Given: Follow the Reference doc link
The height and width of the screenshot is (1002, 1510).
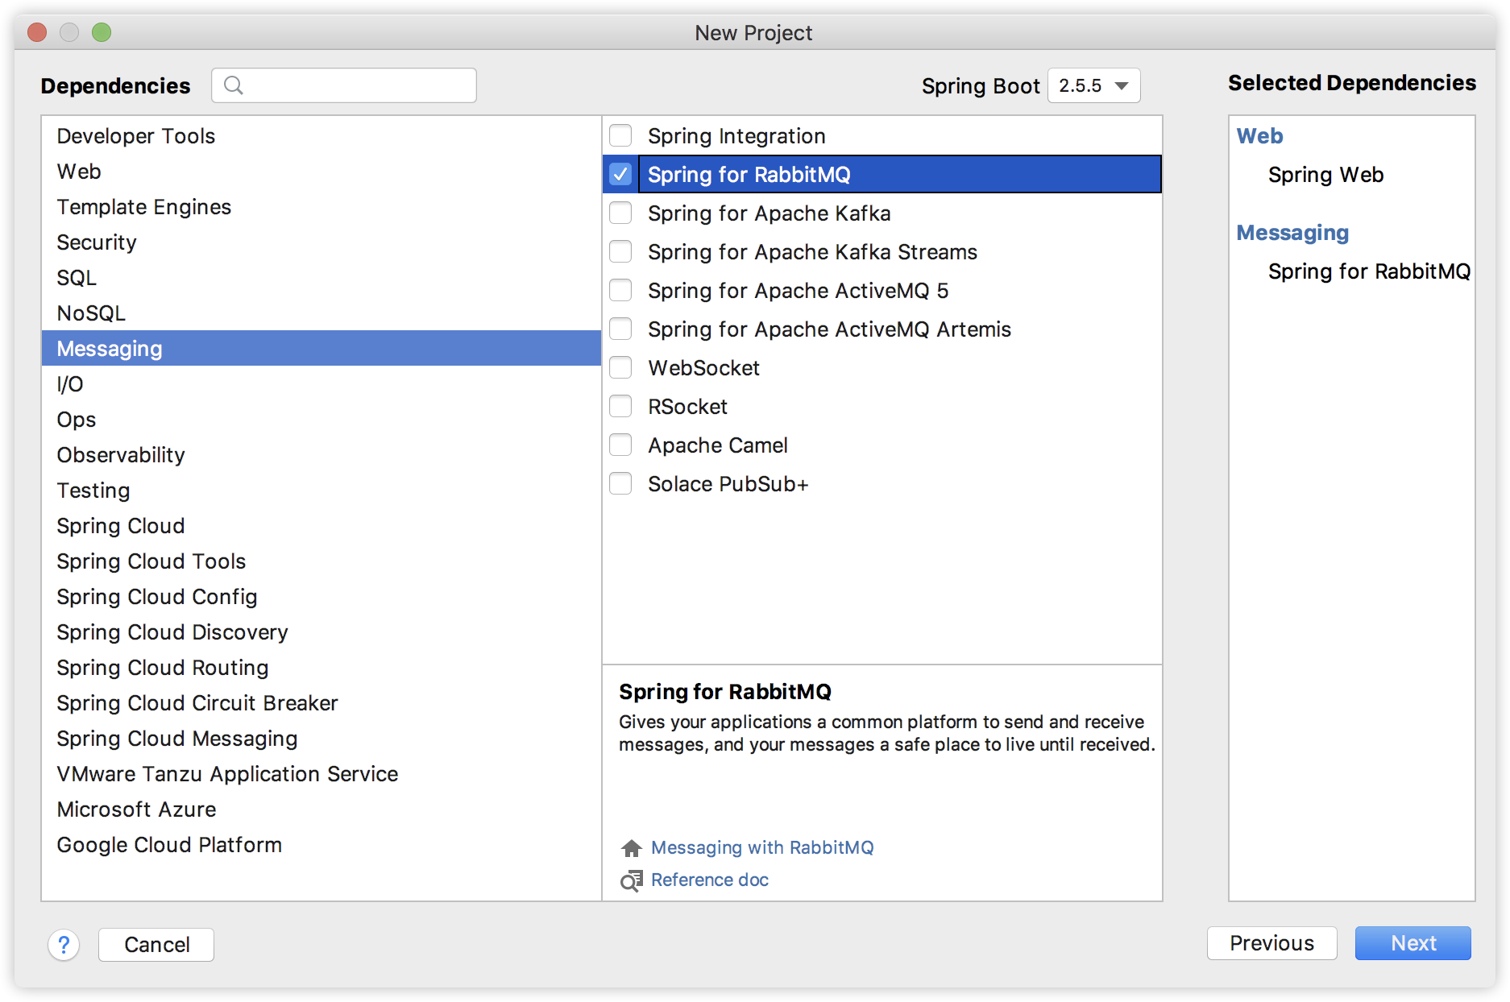Looking at the screenshot, I should pos(710,880).
